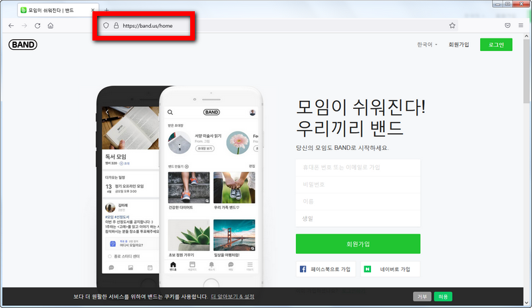Open the browser home page
Viewport: 532px width, 308px height.
coord(51,26)
